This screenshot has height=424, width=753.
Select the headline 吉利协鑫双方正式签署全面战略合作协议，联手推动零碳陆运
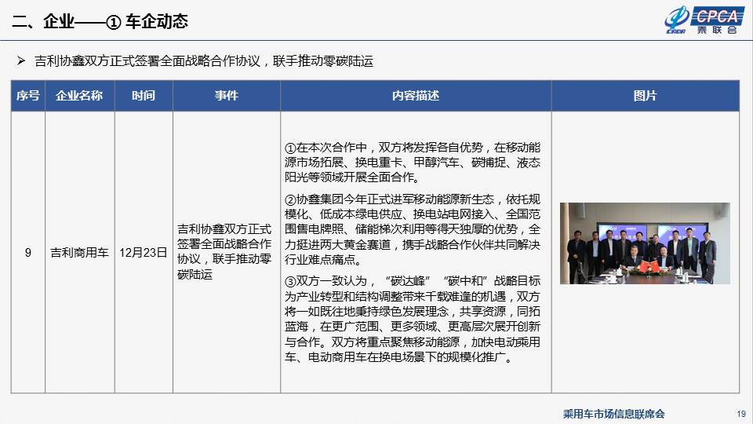(x=204, y=61)
